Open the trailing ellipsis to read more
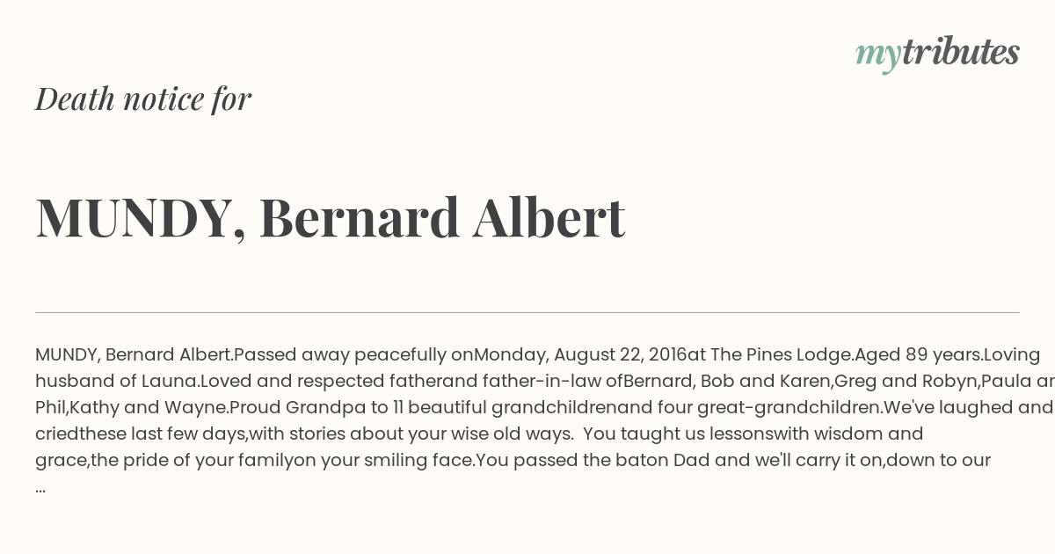The image size is (1055, 554). (x=40, y=488)
